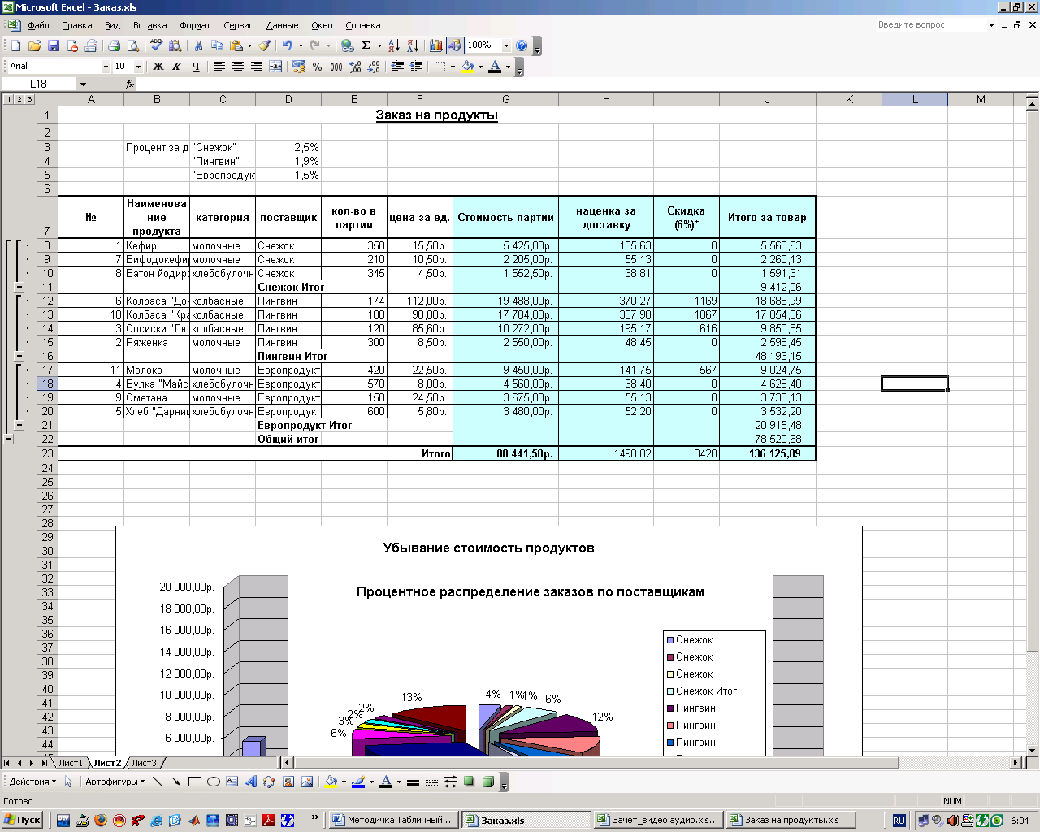Image resolution: width=1040 pixels, height=832 pixels.
Task: Paste with the clipboard icon
Action: pyautogui.click(x=236, y=45)
